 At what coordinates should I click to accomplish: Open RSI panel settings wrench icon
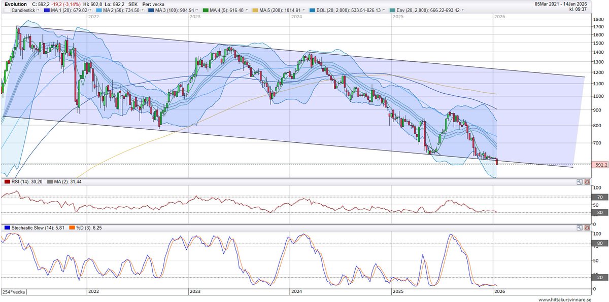(579, 181)
